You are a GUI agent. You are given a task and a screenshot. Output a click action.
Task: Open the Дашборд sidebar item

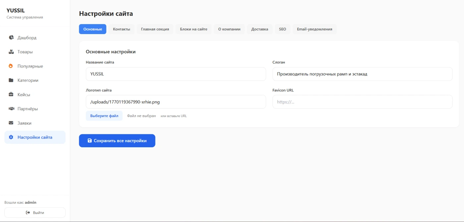[x=35, y=37]
